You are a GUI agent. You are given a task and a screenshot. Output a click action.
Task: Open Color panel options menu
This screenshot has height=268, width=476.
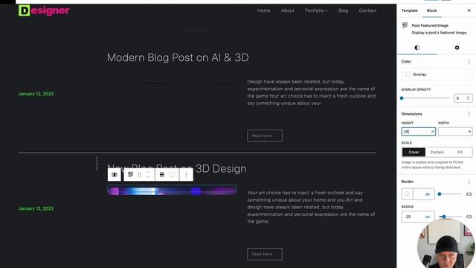pos(469,61)
